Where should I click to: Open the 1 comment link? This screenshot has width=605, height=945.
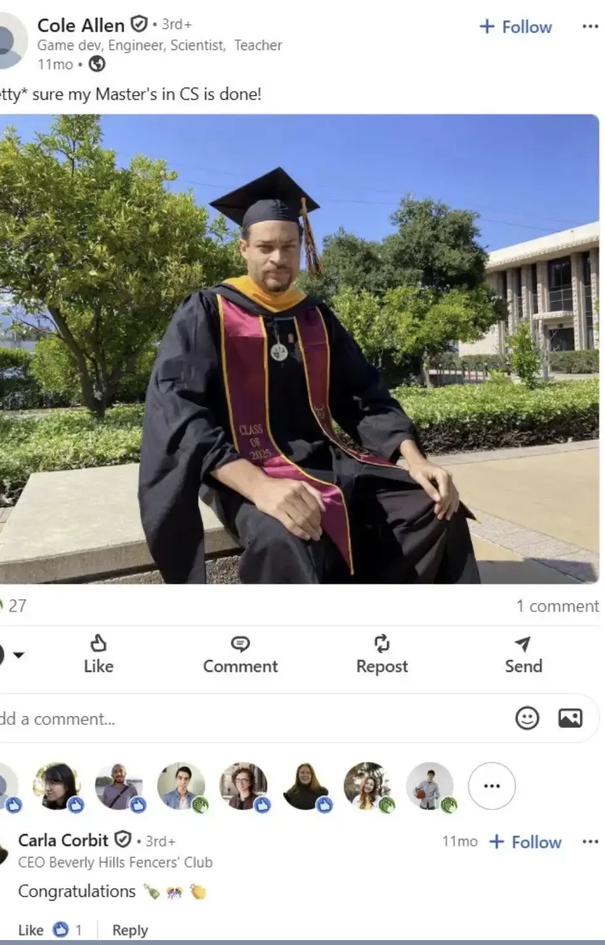point(558,606)
